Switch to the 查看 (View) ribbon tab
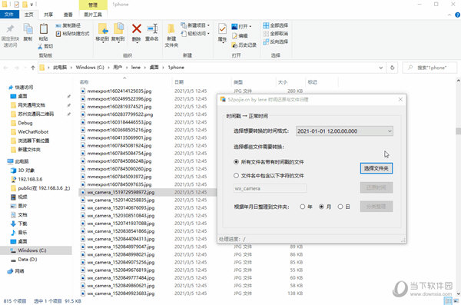 68,15
